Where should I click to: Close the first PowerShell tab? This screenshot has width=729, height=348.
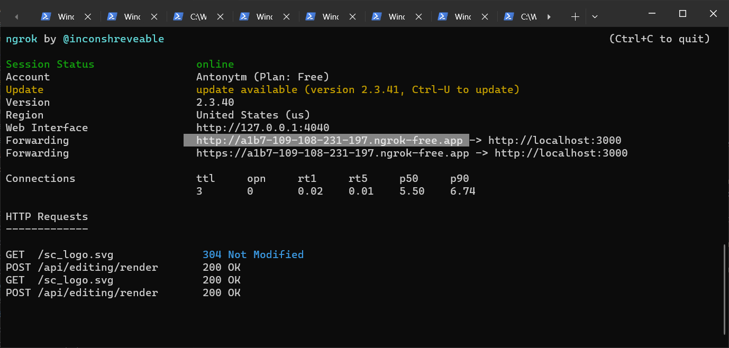pos(88,17)
